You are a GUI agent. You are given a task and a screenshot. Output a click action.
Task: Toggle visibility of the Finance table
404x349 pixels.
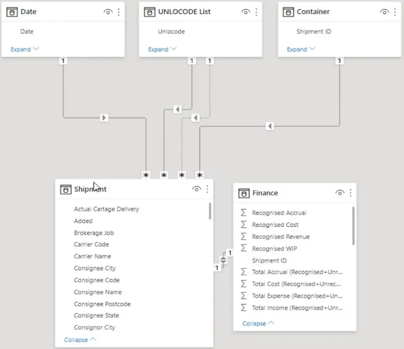340,193
